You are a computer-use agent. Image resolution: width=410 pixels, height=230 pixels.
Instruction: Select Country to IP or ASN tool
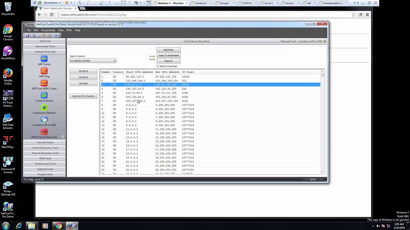[44, 119]
